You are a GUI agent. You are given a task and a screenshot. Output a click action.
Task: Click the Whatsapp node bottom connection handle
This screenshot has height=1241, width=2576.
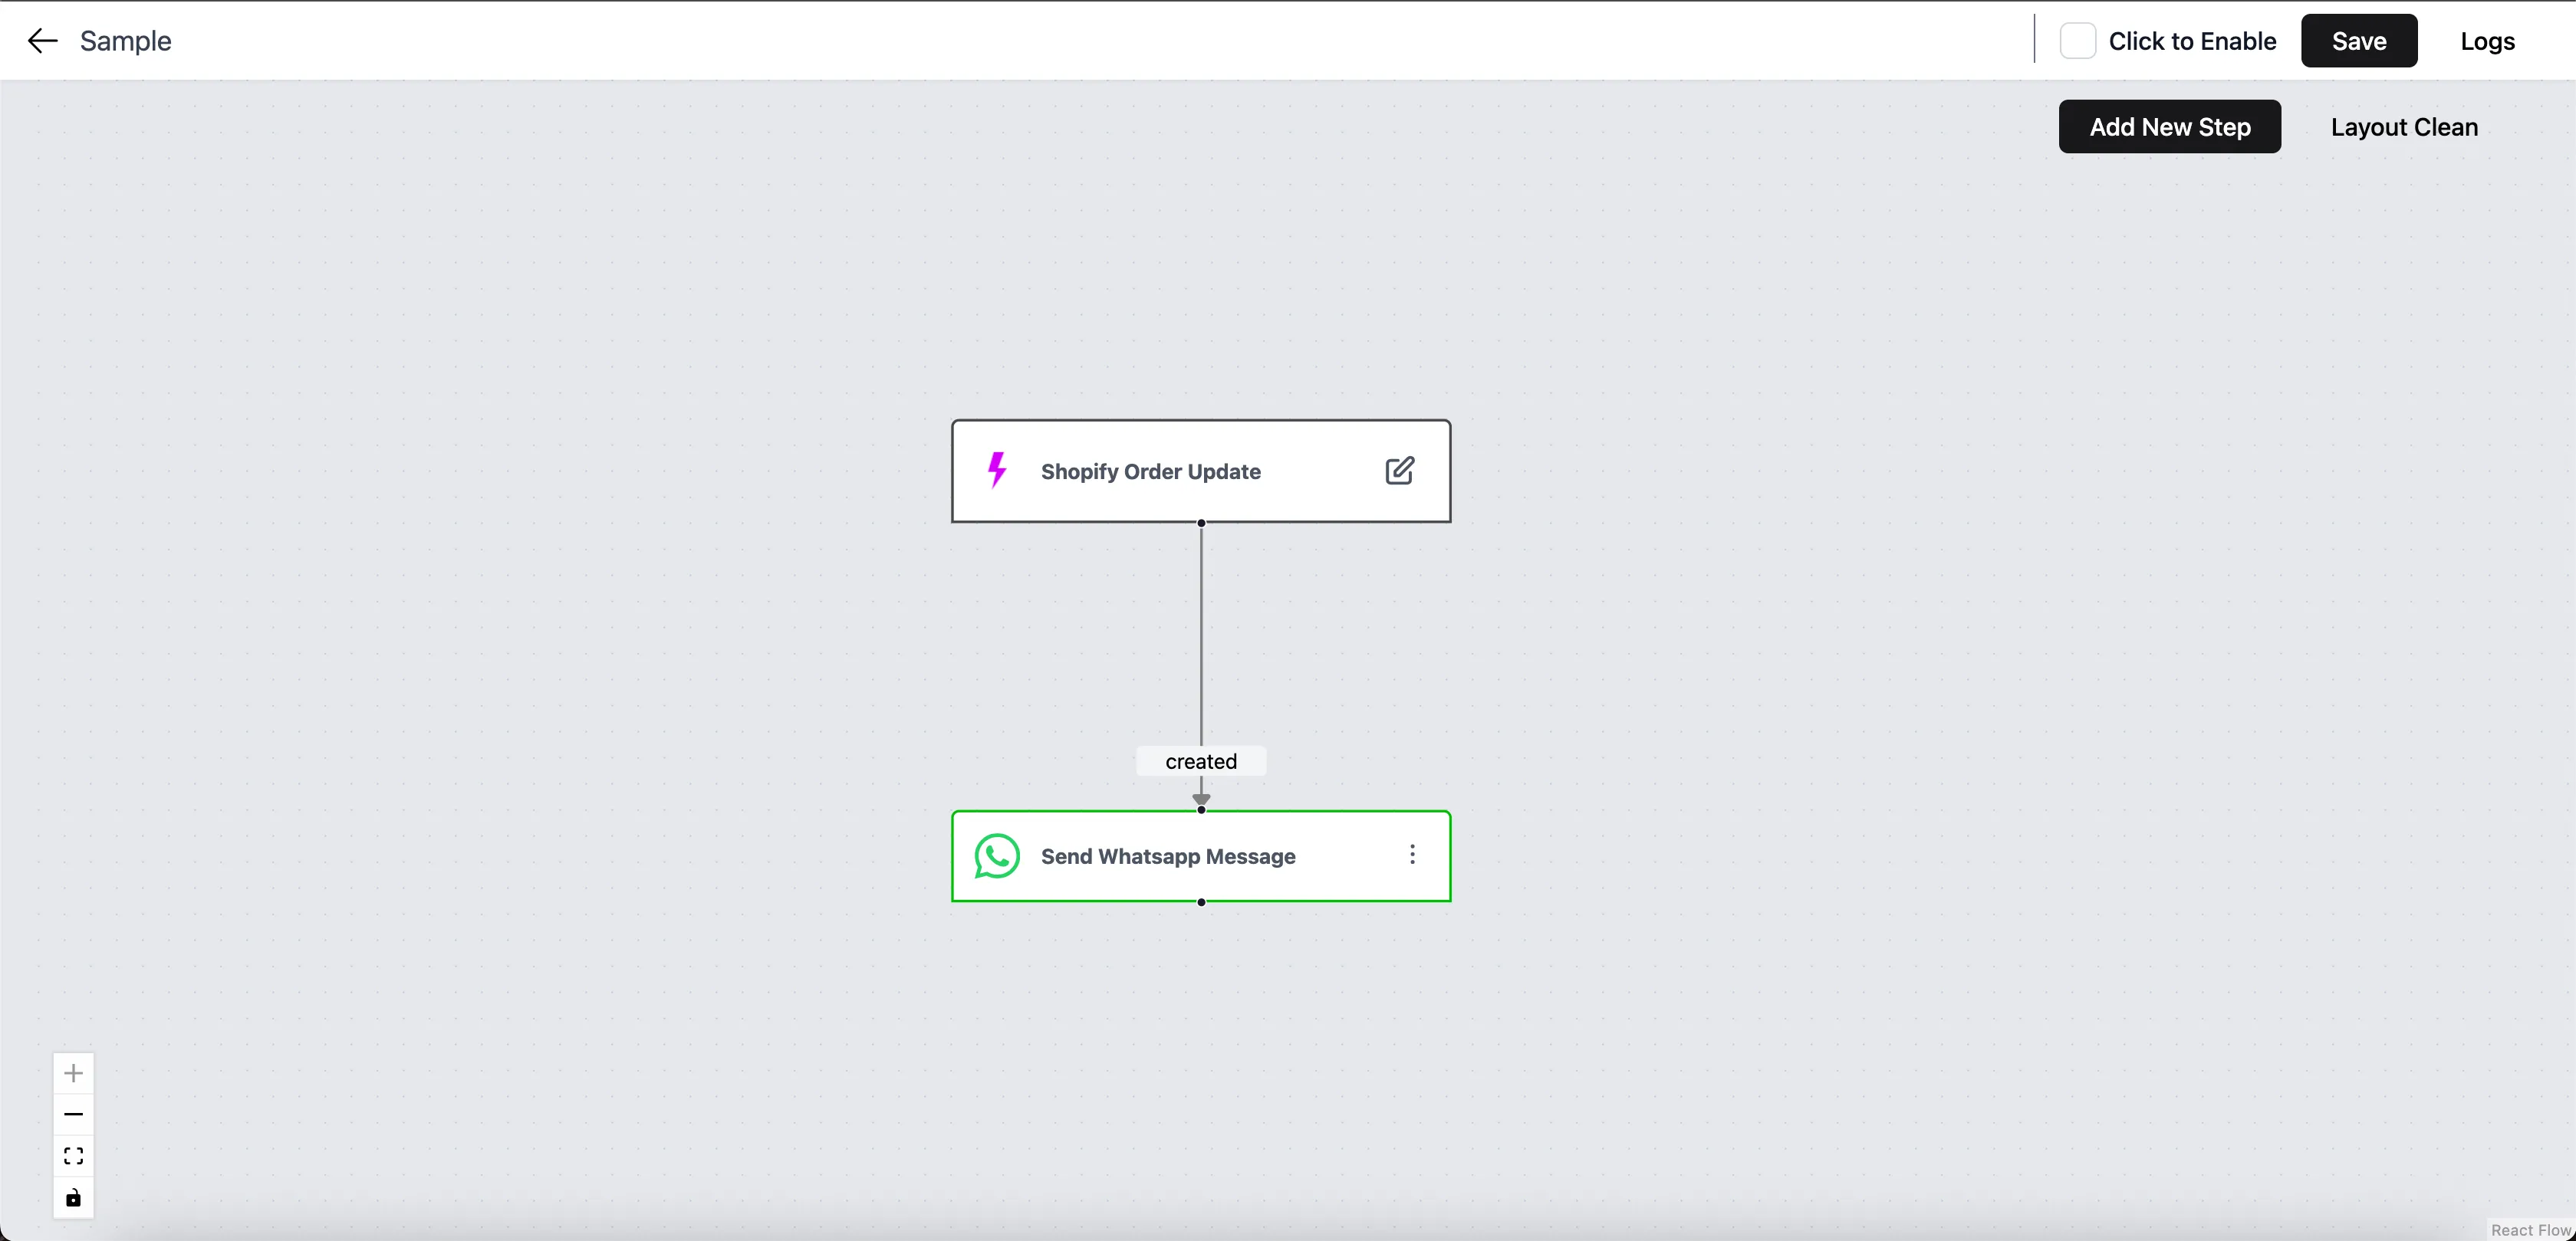1201,902
